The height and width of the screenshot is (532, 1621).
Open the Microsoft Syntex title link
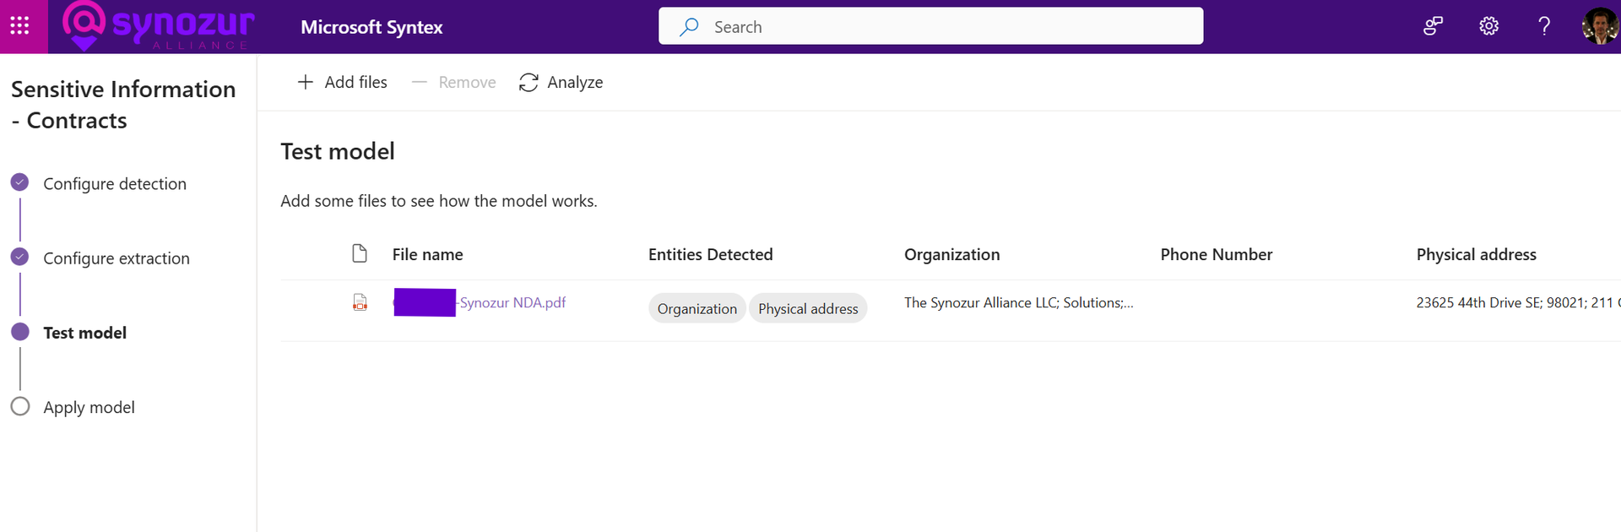[x=371, y=27]
